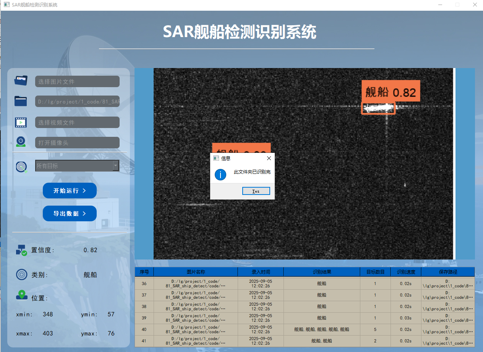Click the position 位置 map-pin icon
The height and width of the screenshot is (352, 483).
click(x=22, y=295)
